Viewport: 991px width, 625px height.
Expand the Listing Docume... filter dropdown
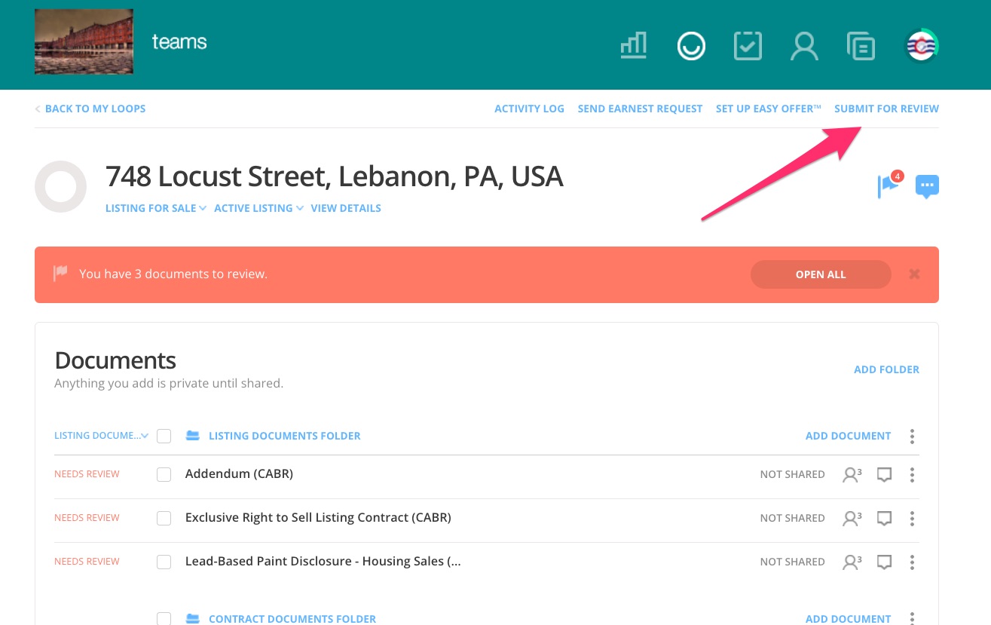coord(101,436)
